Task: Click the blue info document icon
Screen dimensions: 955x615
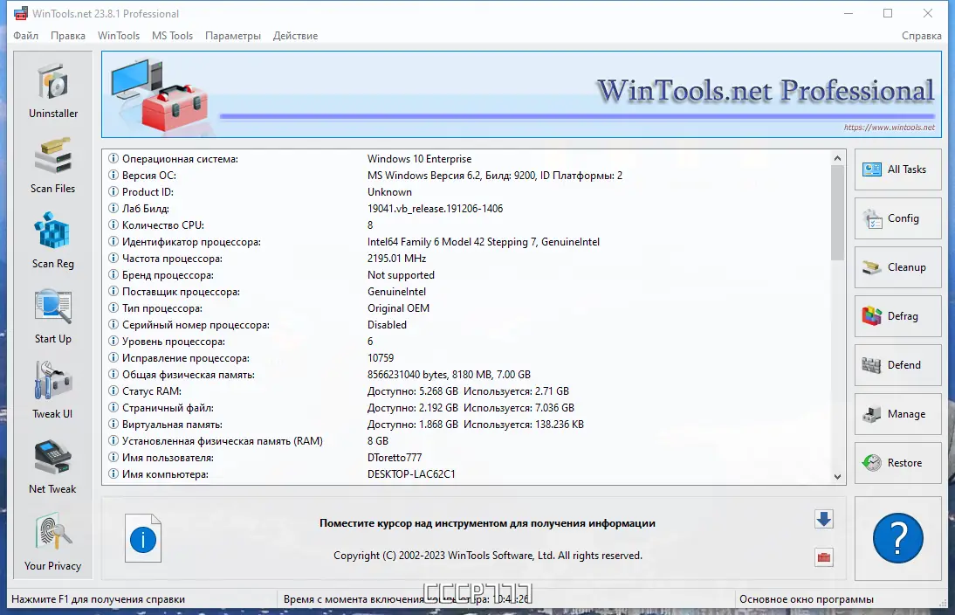Action: (143, 538)
